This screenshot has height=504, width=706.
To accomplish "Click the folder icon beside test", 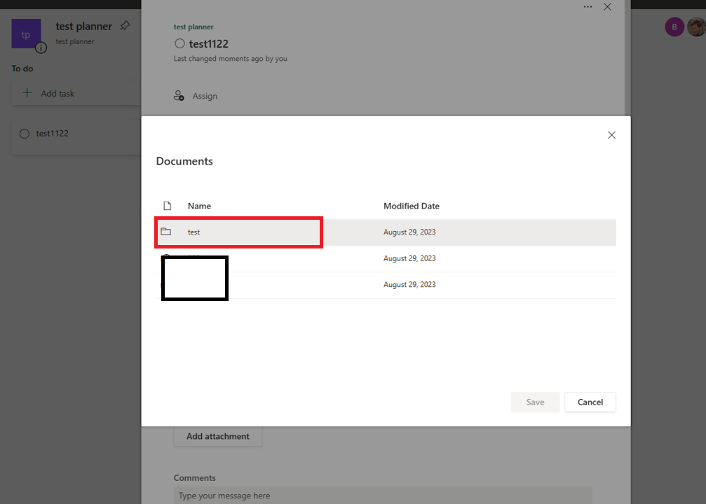I will pyautogui.click(x=165, y=232).
